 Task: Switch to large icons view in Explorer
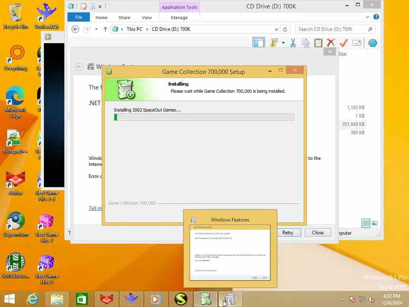[x=375, y=223]
